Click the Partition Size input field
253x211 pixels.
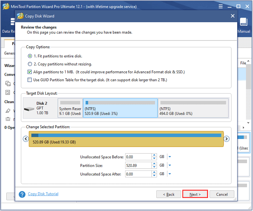click(138, 166)
